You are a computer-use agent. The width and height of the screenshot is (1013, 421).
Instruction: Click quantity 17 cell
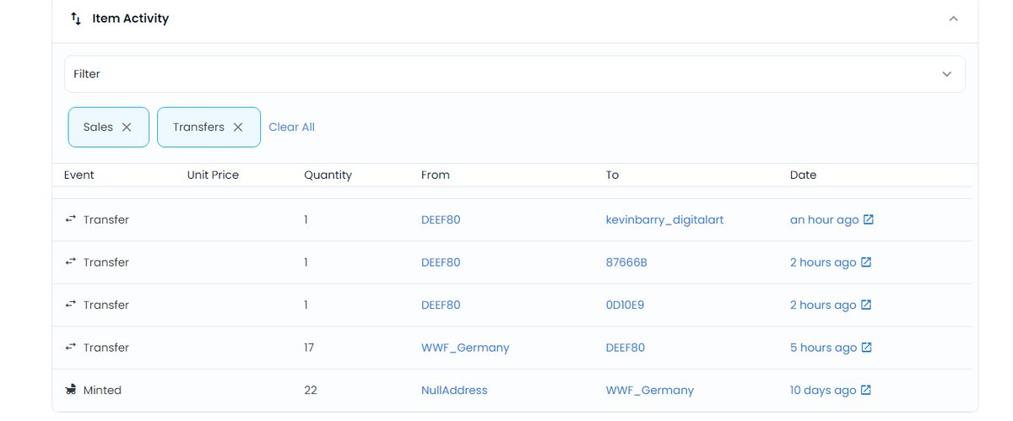click(310, 348)
